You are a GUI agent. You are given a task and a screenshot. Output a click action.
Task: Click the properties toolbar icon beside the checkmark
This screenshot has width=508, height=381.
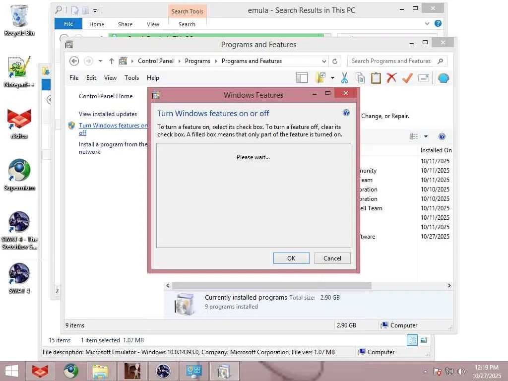424,78
